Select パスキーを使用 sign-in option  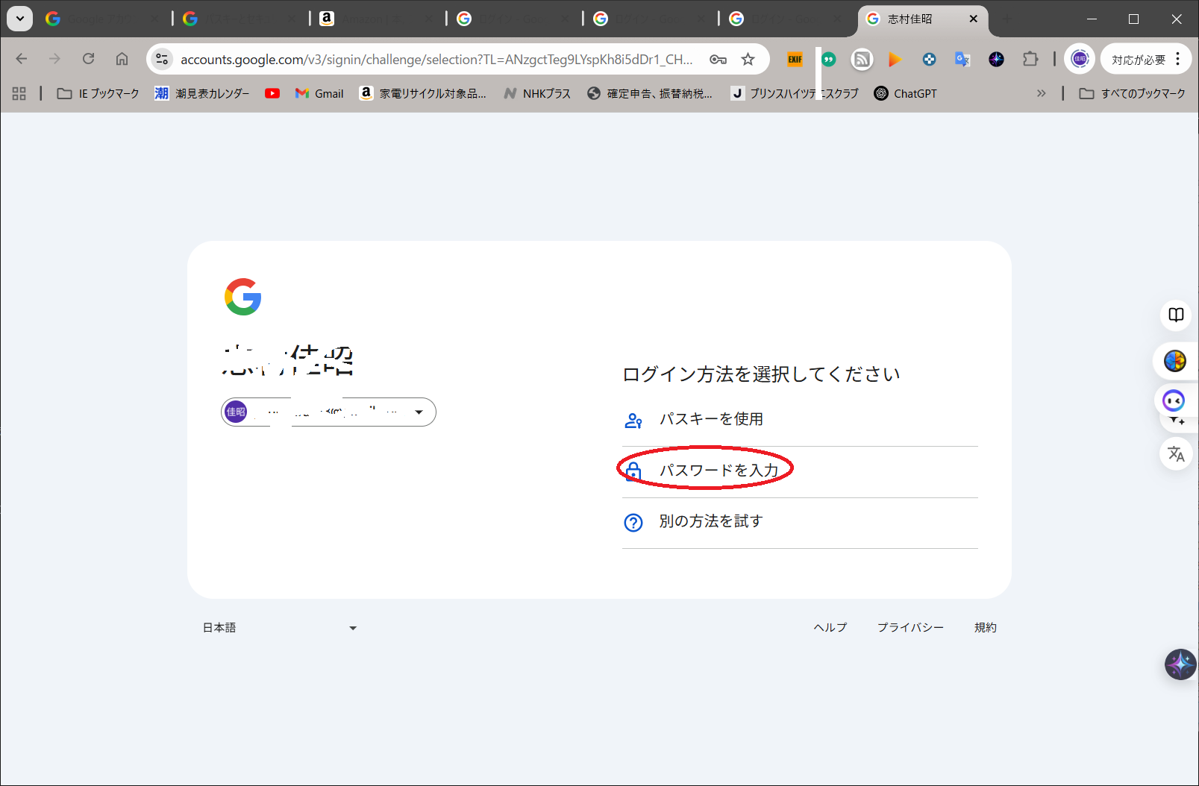click(710, 419)
